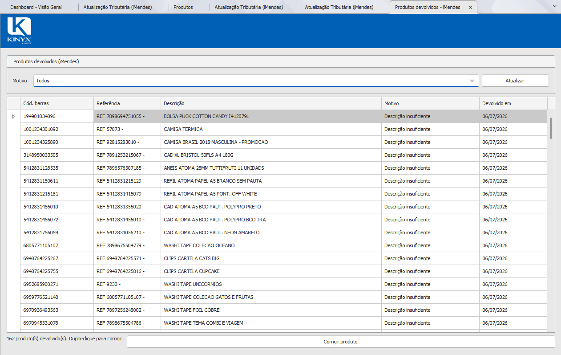Click reference cell REF 6948764225816 -
561x355 pixels.
click(x=127, y=271)
